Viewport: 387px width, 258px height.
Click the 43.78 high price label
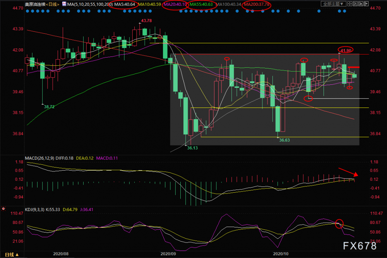[x=146, y=21]
